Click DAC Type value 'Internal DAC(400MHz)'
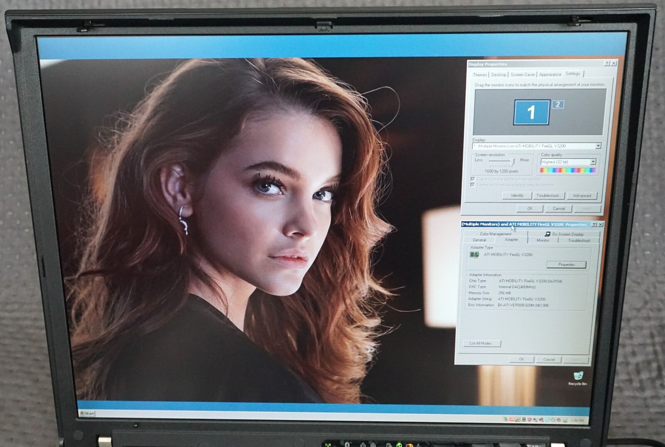 click(x=517, y=287)
